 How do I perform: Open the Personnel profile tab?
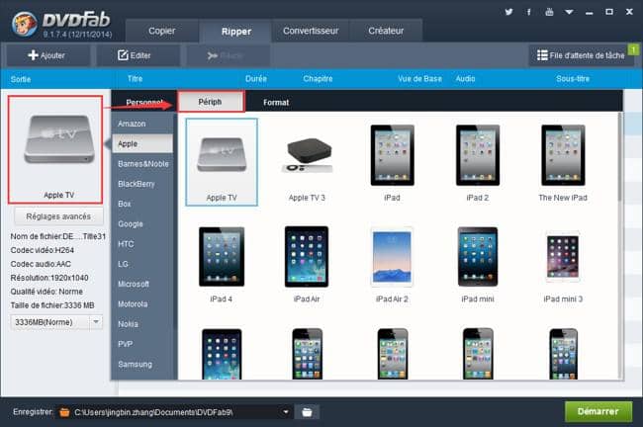tap(144, 102)
